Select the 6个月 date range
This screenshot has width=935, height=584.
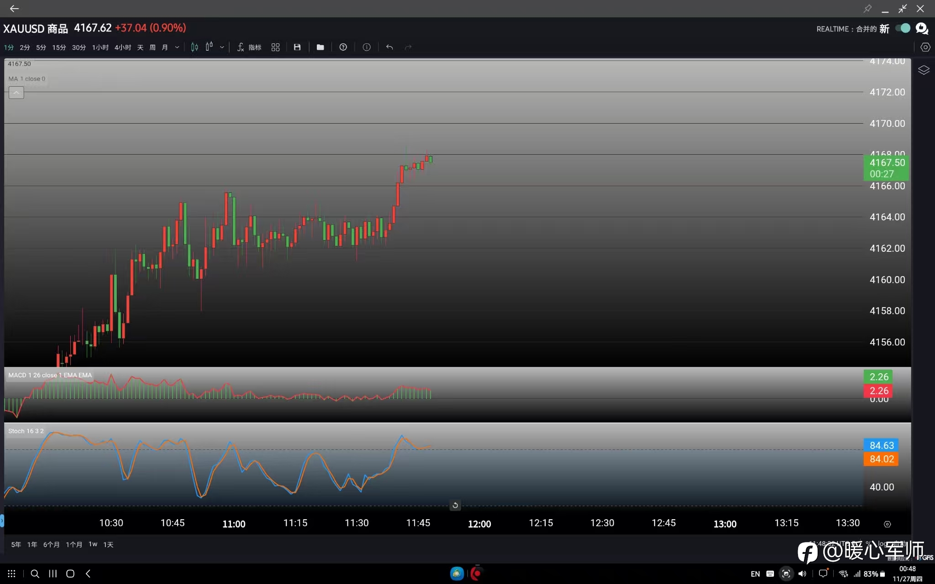tap(51, 544)
